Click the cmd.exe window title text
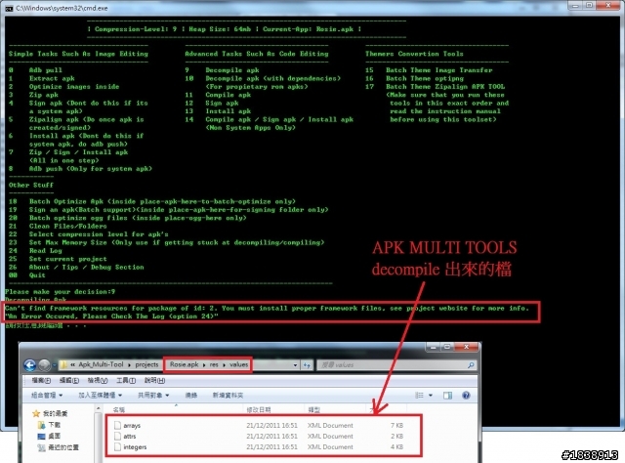625x463 pixels. [x=62, y=8]
